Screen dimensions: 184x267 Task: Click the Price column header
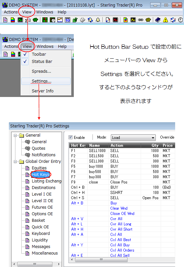pos(168,145)
